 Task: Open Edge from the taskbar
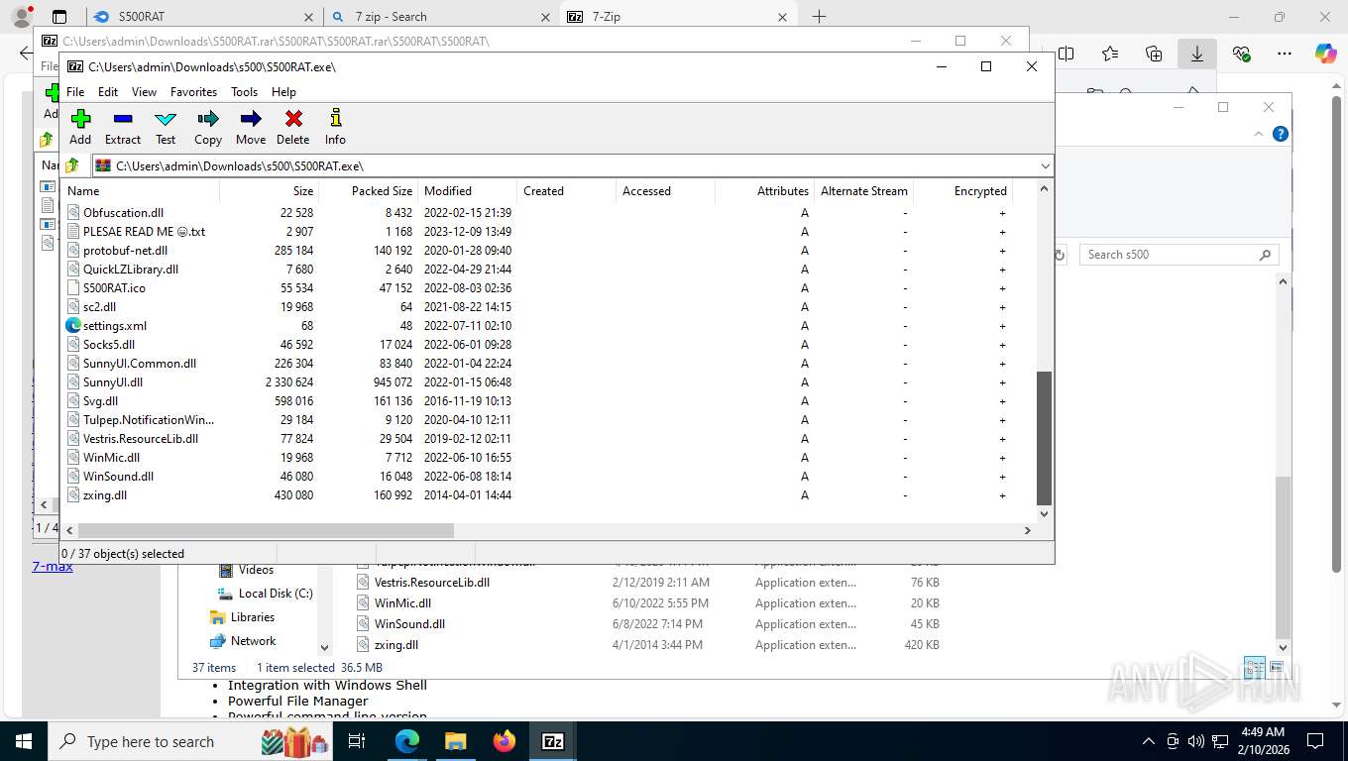[407, 741]
